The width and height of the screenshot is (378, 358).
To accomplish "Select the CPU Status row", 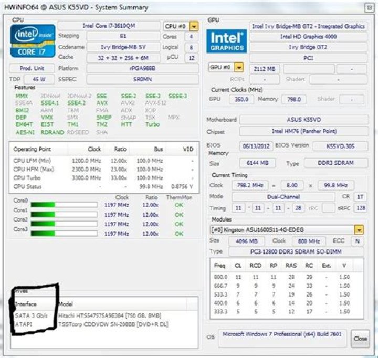I will coord(104,186).
